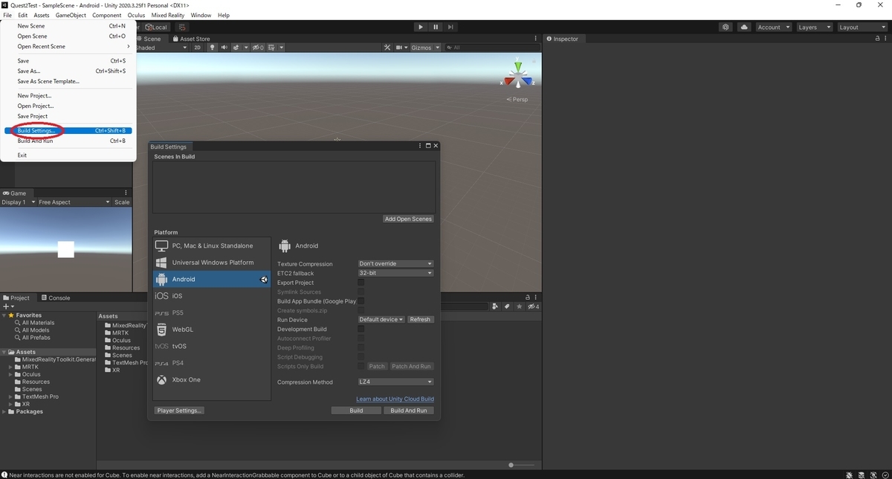Click the Build button

(356, 411)
